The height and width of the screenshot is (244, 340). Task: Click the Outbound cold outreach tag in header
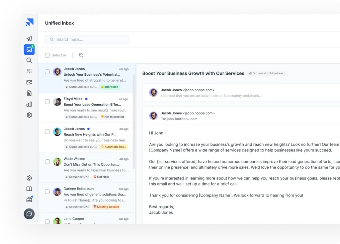267,73
